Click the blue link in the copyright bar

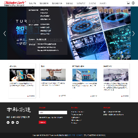76,135
